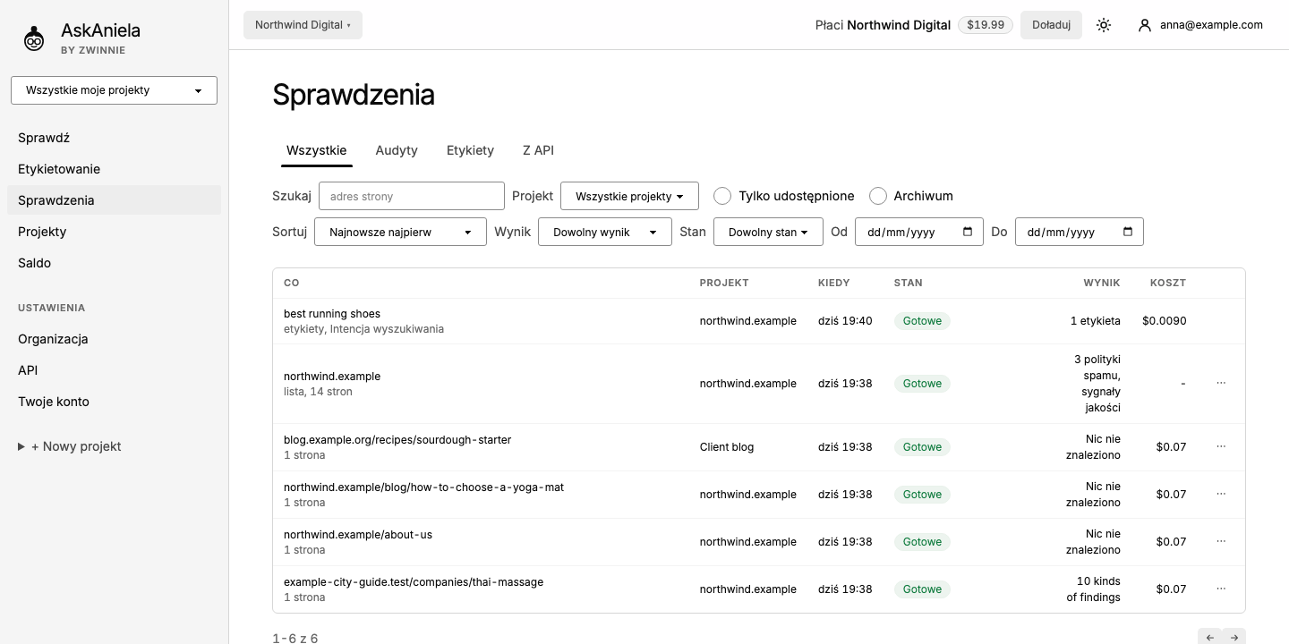1289x644 pixels.
Task: Open the more options menu for the sourdough-starter row
Action: pyautogui.click(x=1221, y=446)
